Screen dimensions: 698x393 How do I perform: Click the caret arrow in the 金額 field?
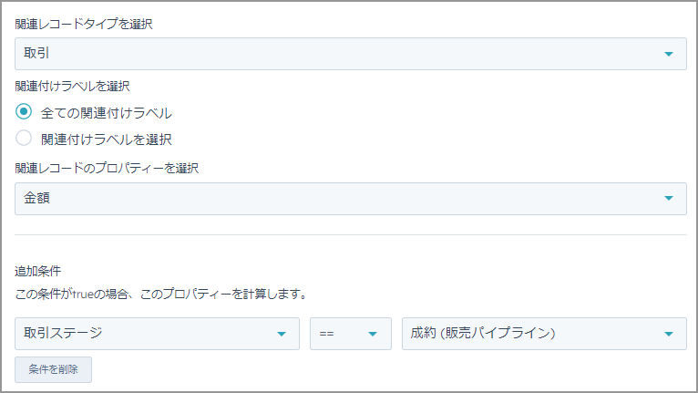668,198
